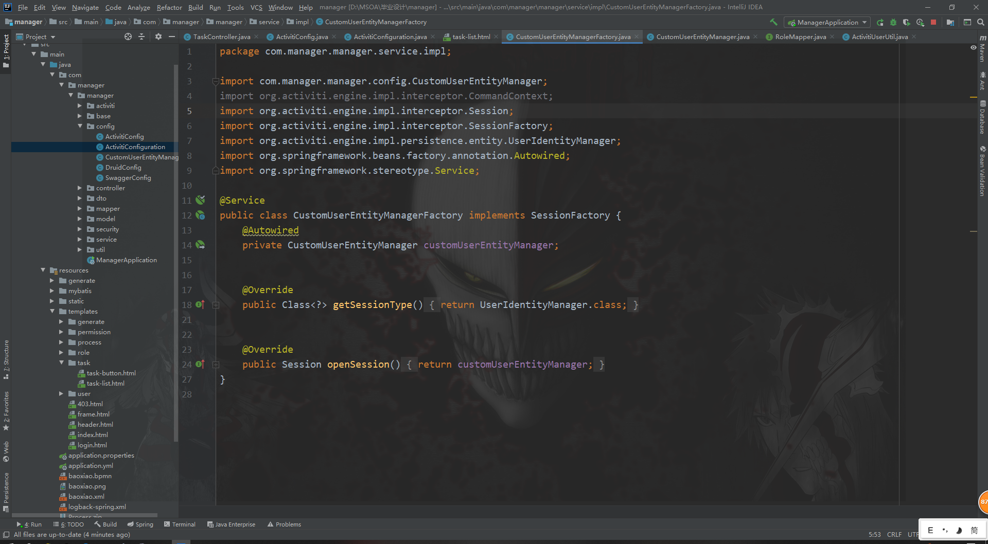Switch to the ActivitiConfiguration.java tab
This screenshot has height=544, width=988.
coord(390,37)
